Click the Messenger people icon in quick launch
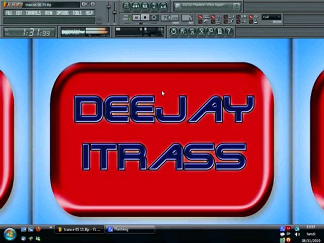The height and width of the screenshot is (243, 324). [x=38, y=239]
